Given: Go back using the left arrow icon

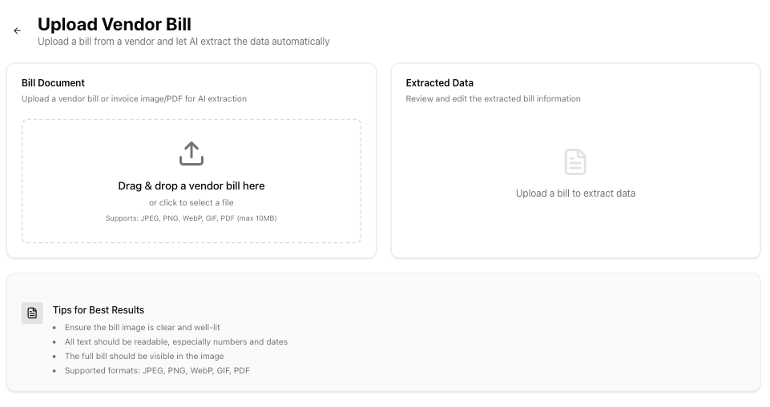Looking at the screenshot, I should [17, 31].
